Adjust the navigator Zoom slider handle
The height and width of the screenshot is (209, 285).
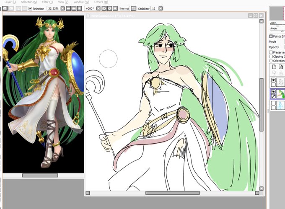coord(277,26)
